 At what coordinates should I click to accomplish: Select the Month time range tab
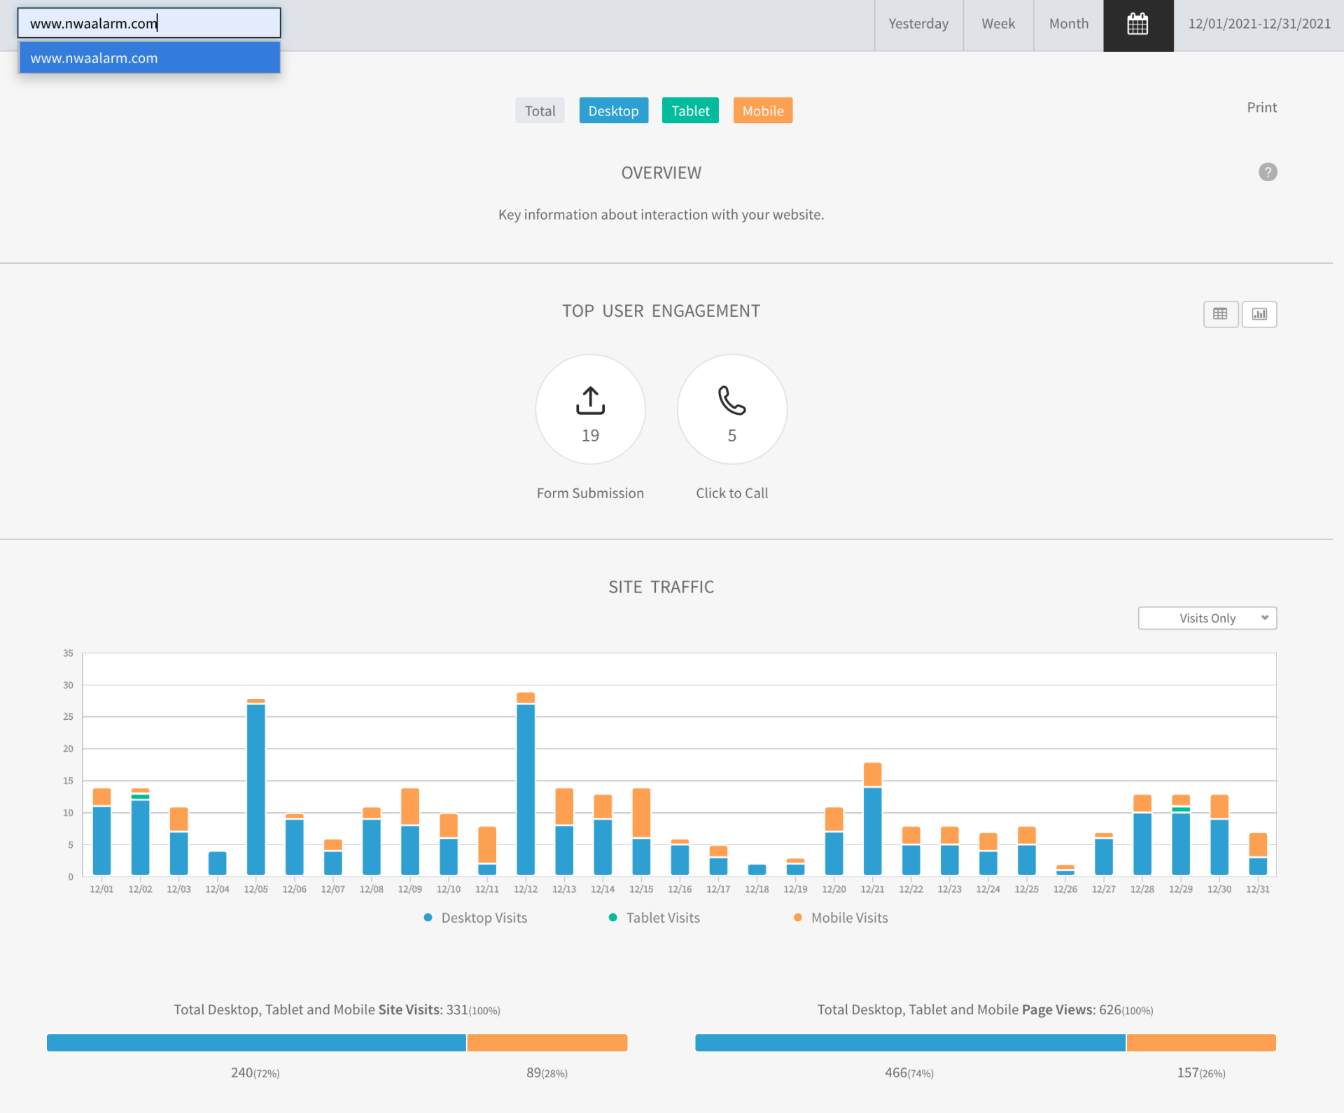point(1068,24)
